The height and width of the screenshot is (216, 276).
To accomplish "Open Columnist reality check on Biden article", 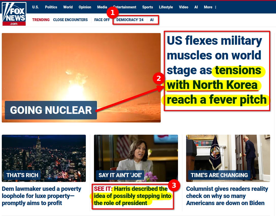I will coord(227,196).
